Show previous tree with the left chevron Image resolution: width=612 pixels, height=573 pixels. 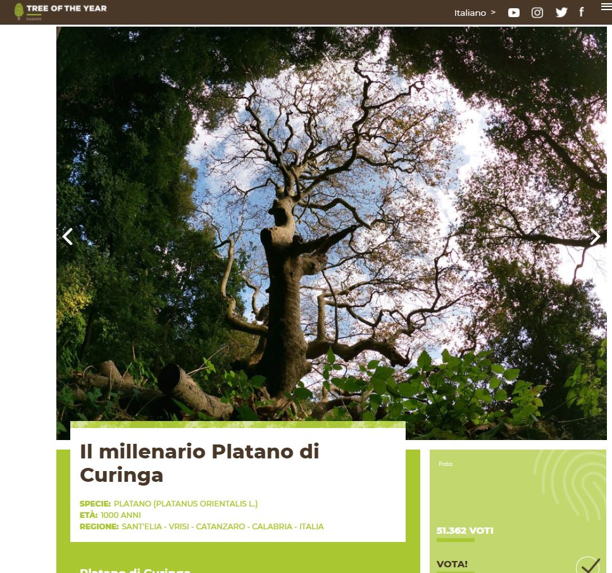click(x=67, y=236)
